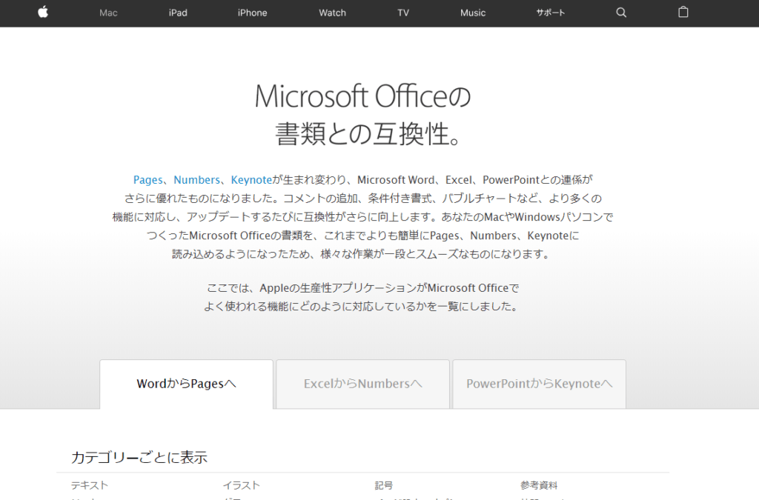
Task: Click the Apple logo icon
Action: click(x=43, y=12)
